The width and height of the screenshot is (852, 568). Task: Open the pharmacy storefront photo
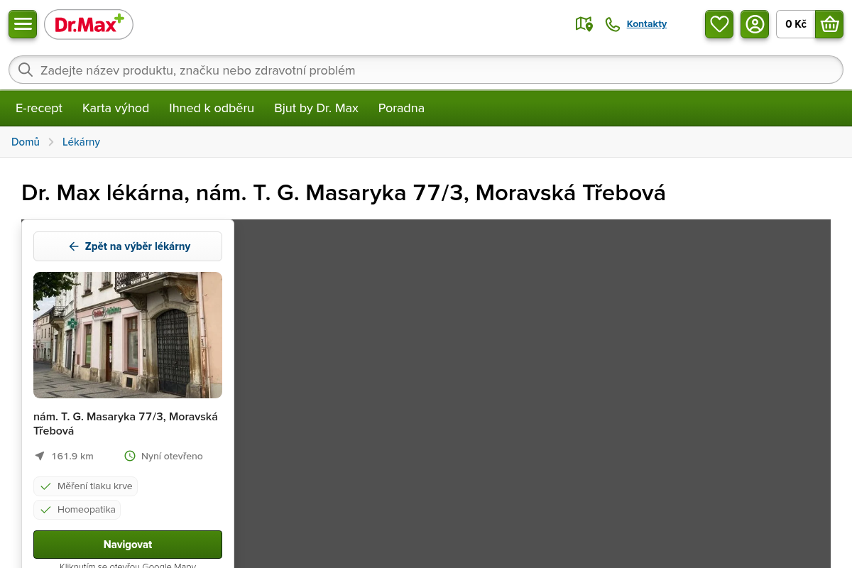coord(128,335)
